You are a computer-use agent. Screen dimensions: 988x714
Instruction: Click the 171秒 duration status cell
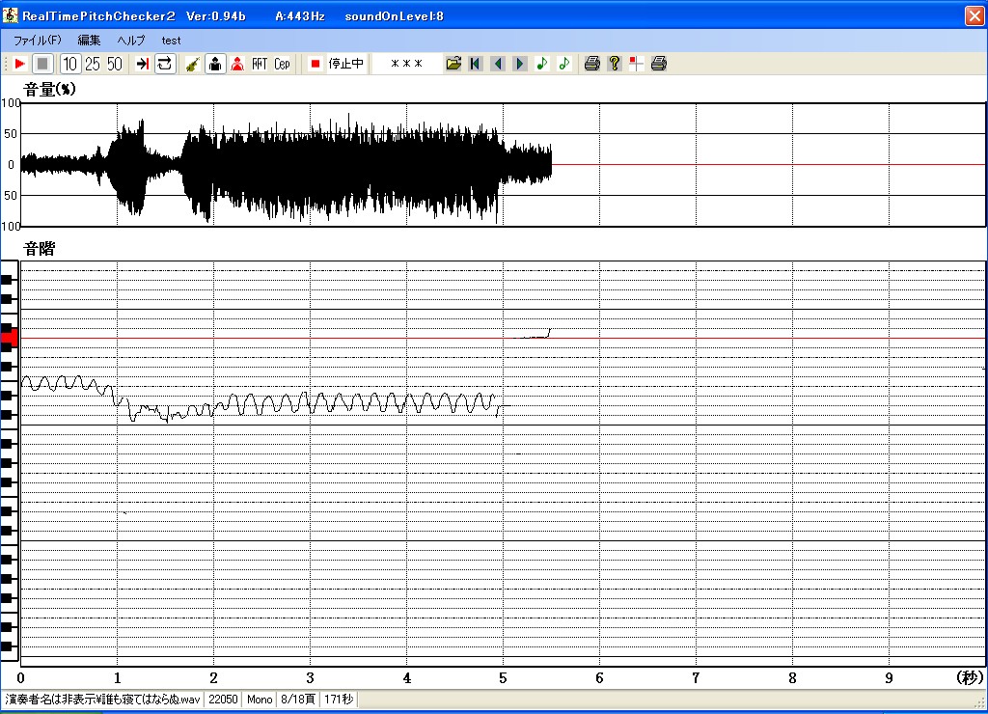[x=339, y=699]
